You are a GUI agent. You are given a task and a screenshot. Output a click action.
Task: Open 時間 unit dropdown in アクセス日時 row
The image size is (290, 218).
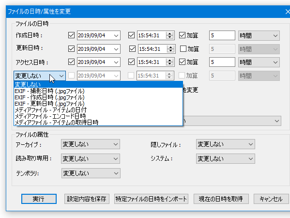coord(259,62)
